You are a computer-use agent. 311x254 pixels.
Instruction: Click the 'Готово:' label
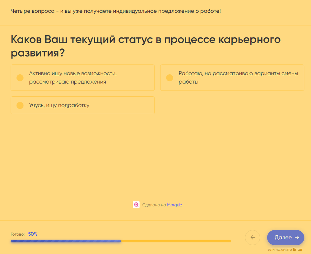18,234
